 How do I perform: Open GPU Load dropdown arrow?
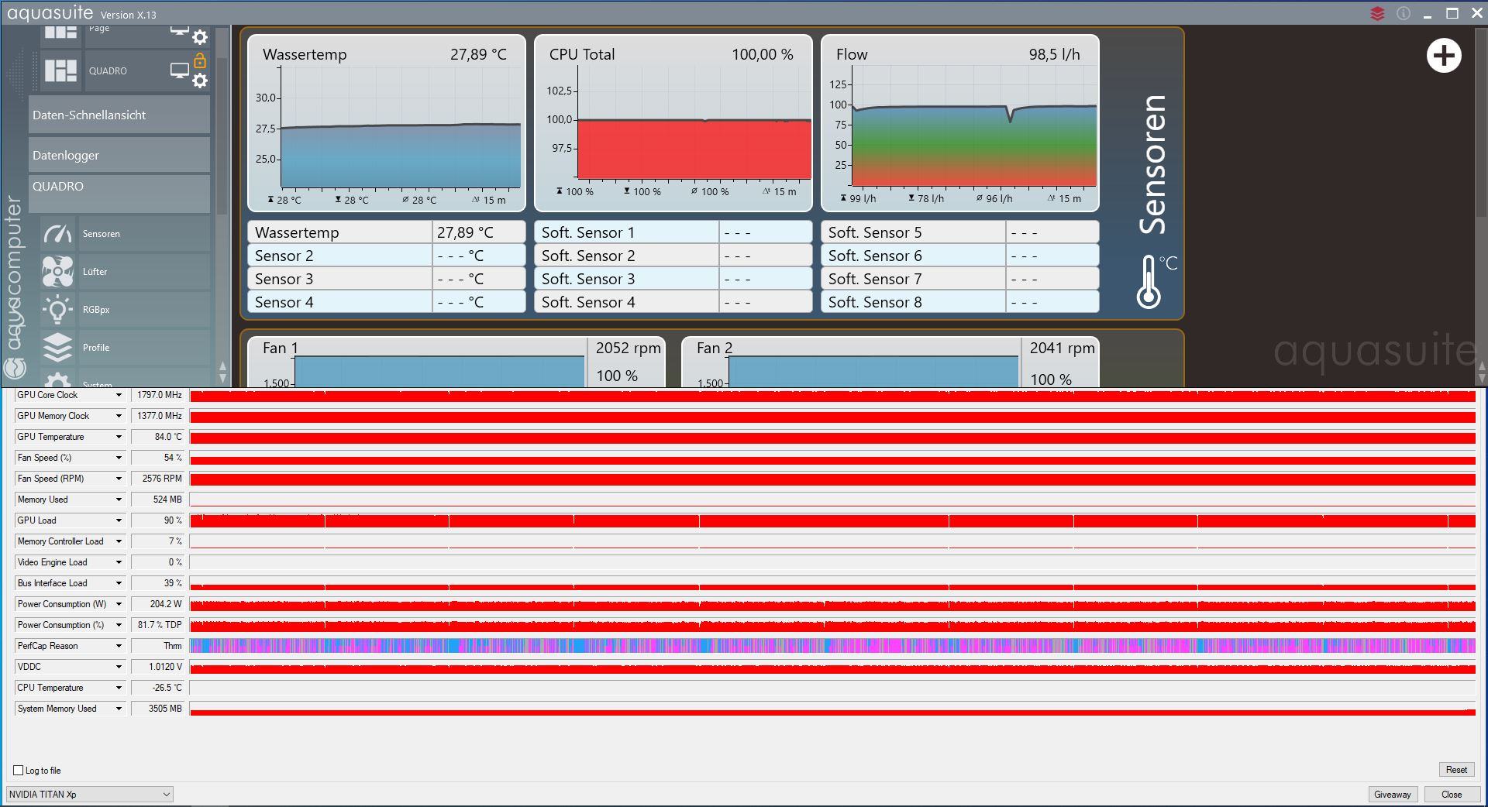[x=119, y=520]
